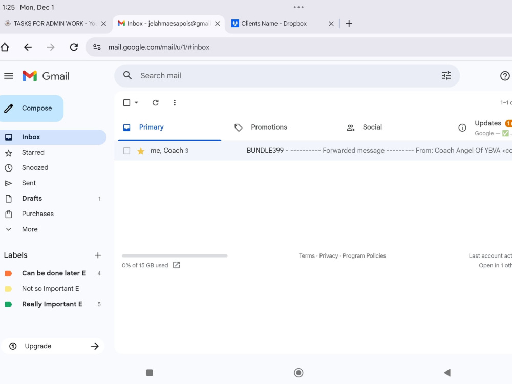512x384 pixels.
Task: Open the Starred folder
Action: 53,153
